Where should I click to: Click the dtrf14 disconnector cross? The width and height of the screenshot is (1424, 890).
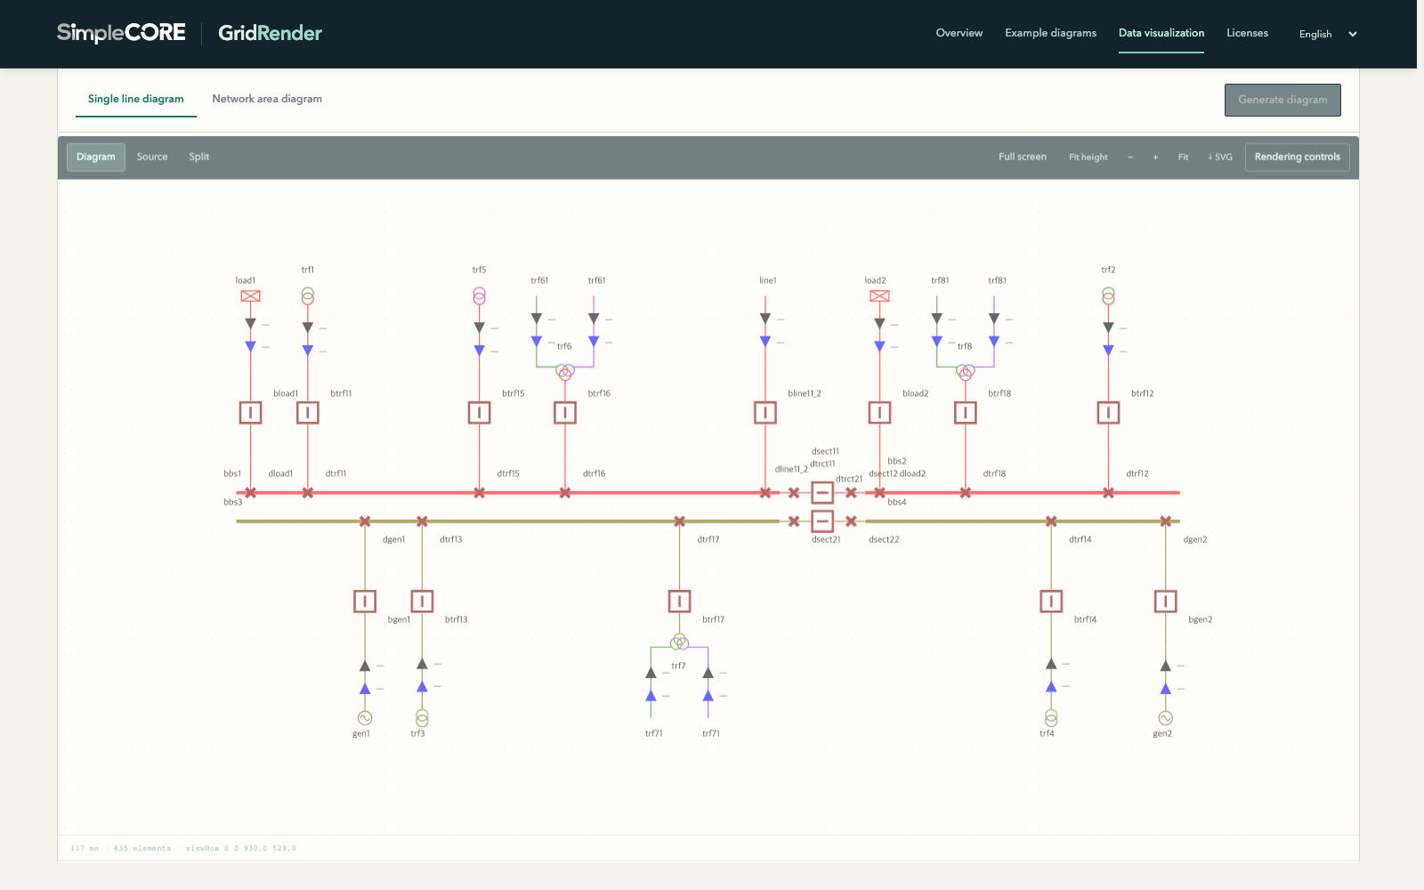point(1051,522)
